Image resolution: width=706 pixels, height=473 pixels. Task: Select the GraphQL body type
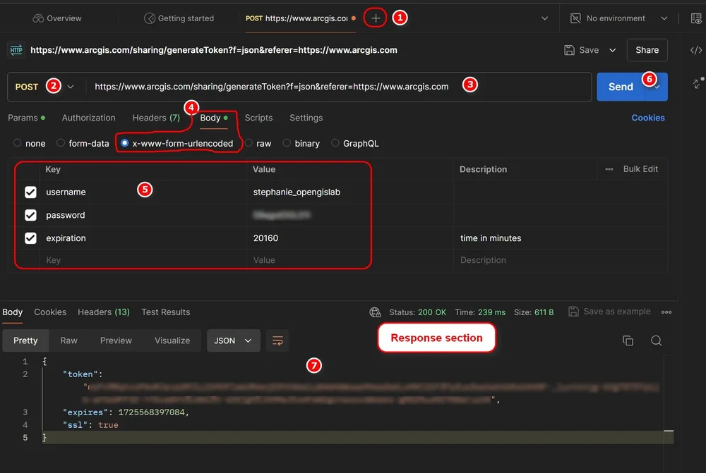(x=335, y=143)
